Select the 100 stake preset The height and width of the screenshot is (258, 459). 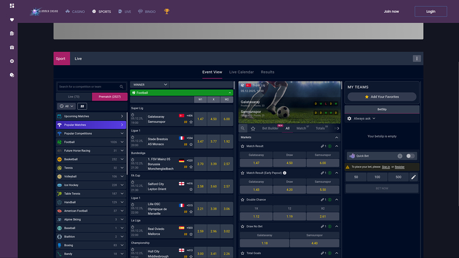377,177
